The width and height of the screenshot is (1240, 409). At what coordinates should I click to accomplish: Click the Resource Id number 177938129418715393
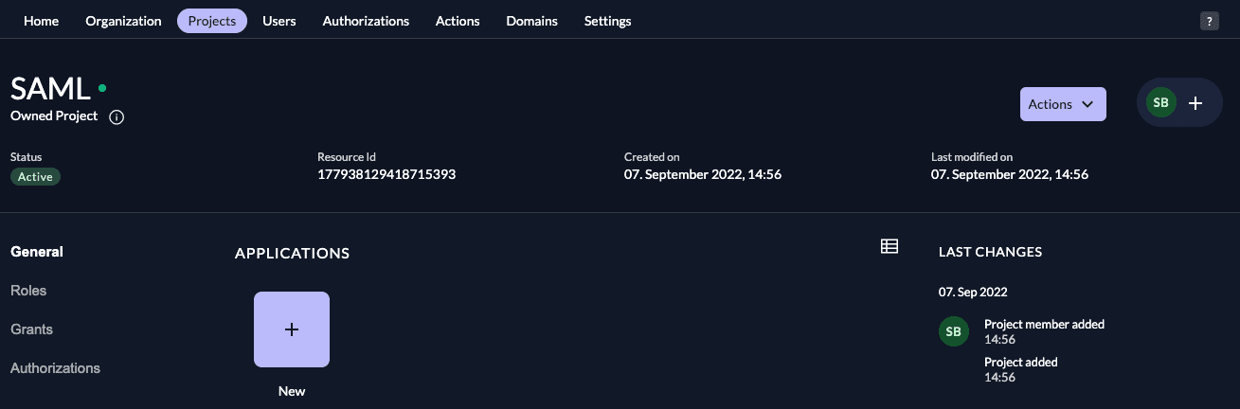coord(386,175)
